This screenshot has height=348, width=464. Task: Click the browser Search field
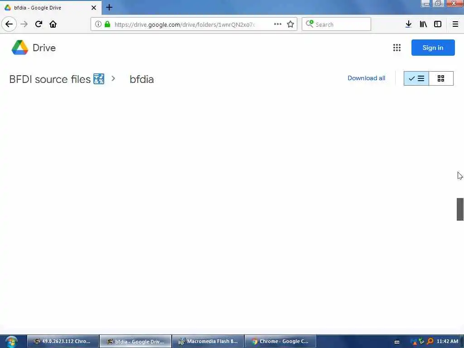click(x=336, y=24)
